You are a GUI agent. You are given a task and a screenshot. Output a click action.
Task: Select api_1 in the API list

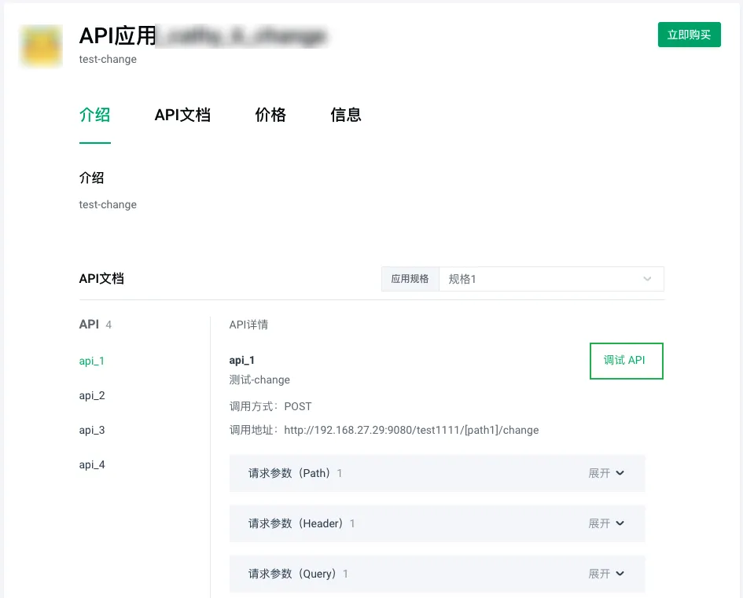91,361
